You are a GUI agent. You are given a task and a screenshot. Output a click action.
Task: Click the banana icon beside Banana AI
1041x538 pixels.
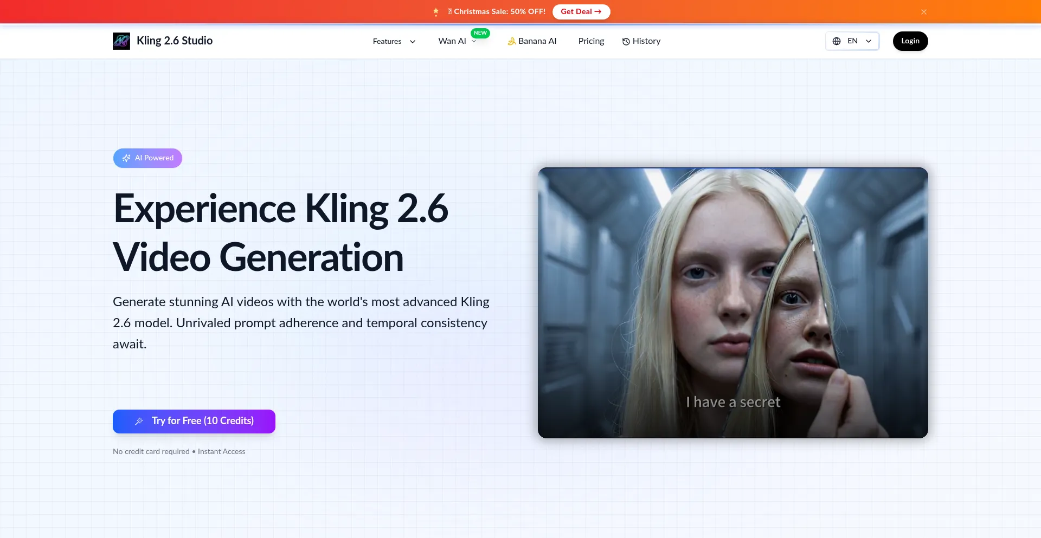point(511,41)
